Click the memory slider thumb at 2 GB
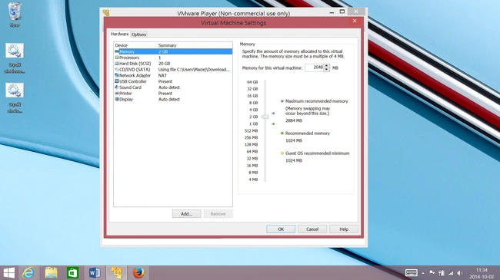 click(265, 117)
